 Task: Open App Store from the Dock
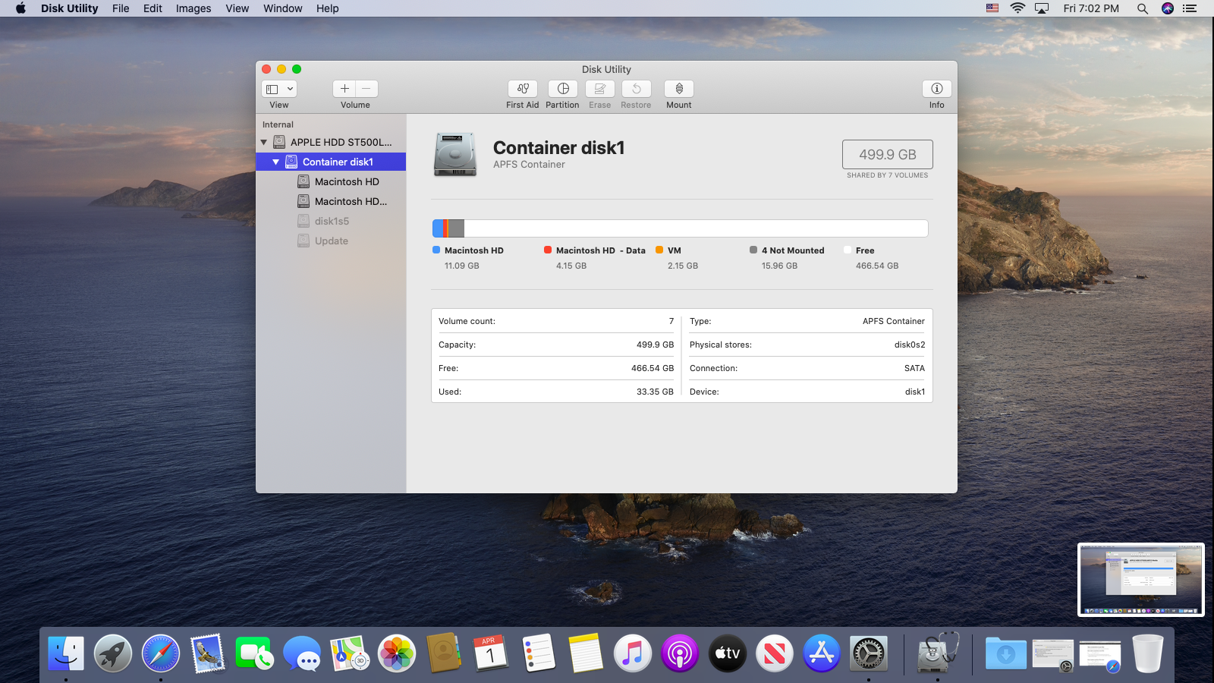[x=822, y=653]
